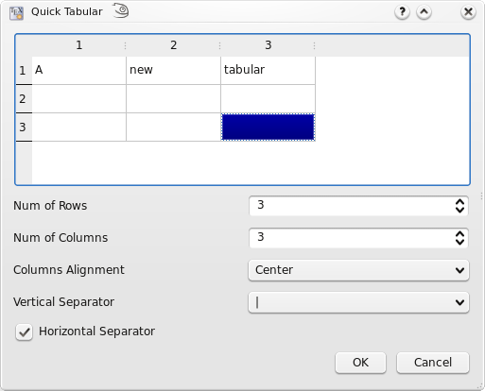Confirm with the OK button
This screenshot has height=391, width=485.
pyautogui.click(x=360, y=363)
